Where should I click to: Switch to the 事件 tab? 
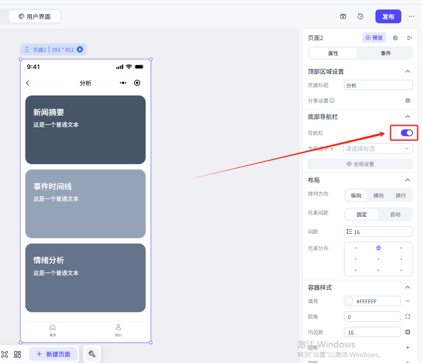pos(385,53)
